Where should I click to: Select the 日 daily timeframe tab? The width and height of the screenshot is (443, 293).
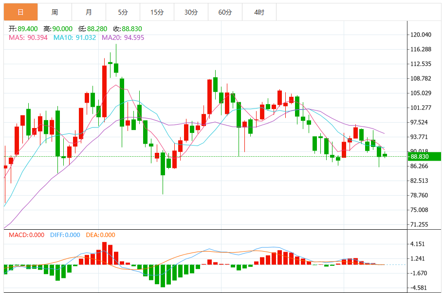(20, 12)
